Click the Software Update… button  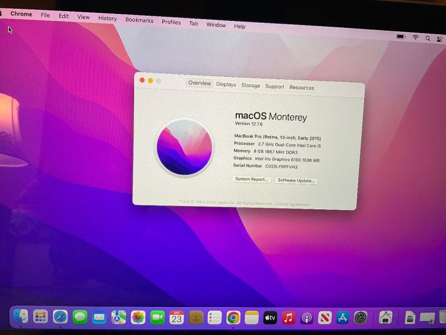pos(296,181)
